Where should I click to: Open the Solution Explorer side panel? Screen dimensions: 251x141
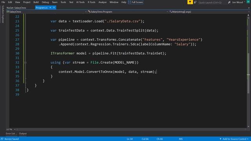coord(3,14)
